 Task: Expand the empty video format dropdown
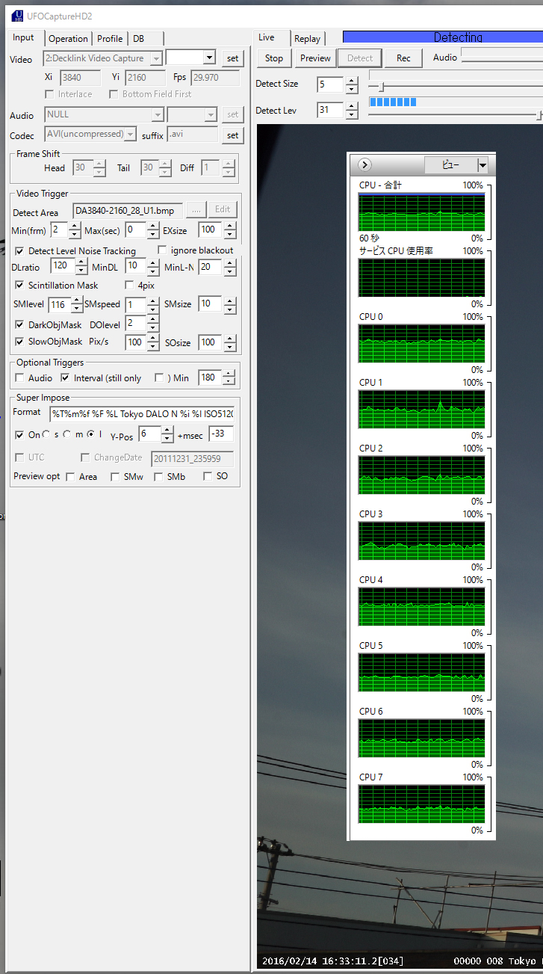209,58
